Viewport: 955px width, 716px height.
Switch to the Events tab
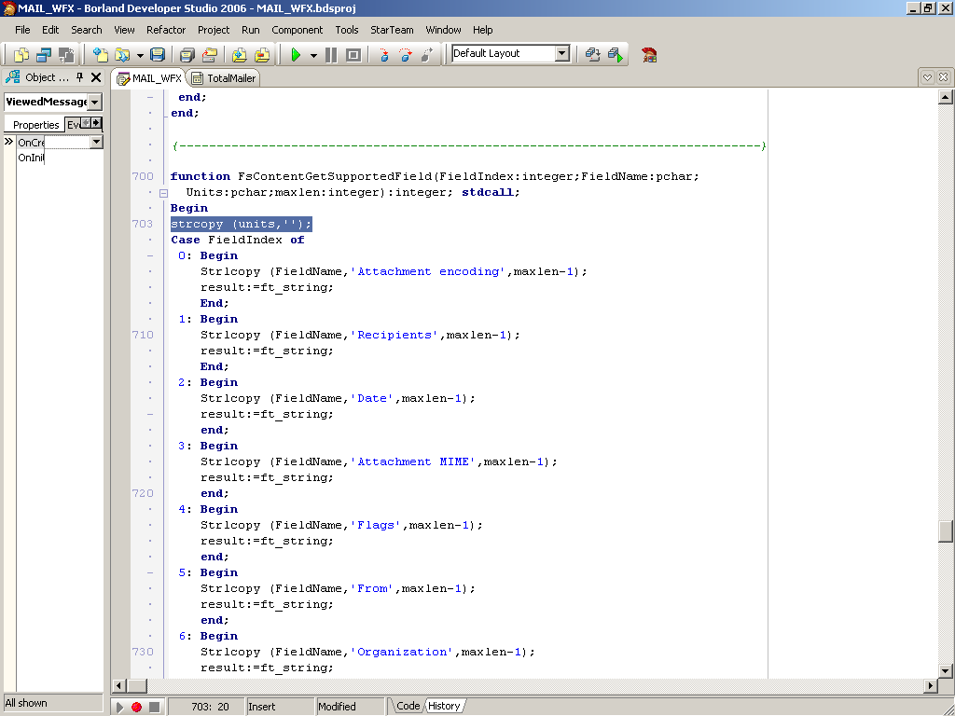pos(73,125)
